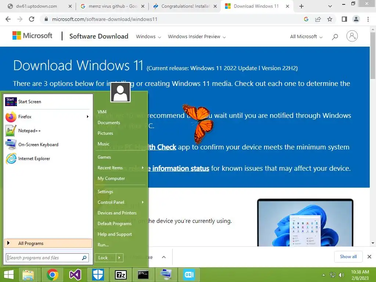Open a new Chrome tab

[302, 6]
